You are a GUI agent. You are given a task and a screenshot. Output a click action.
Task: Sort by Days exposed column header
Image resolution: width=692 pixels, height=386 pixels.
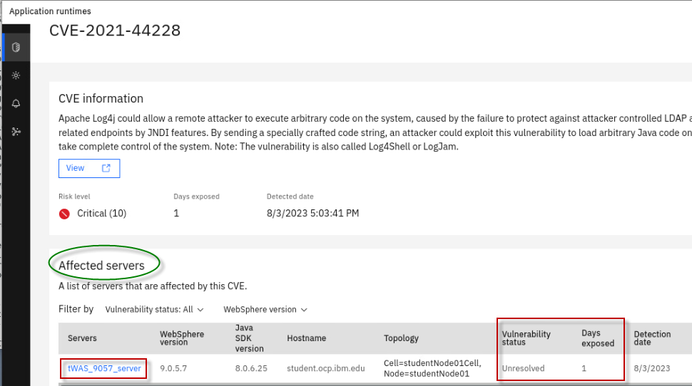(x=597, y=338)
